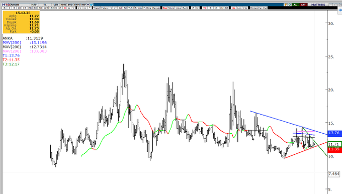
Task: Select TL currency button
Action: click(x=205, y=8)
